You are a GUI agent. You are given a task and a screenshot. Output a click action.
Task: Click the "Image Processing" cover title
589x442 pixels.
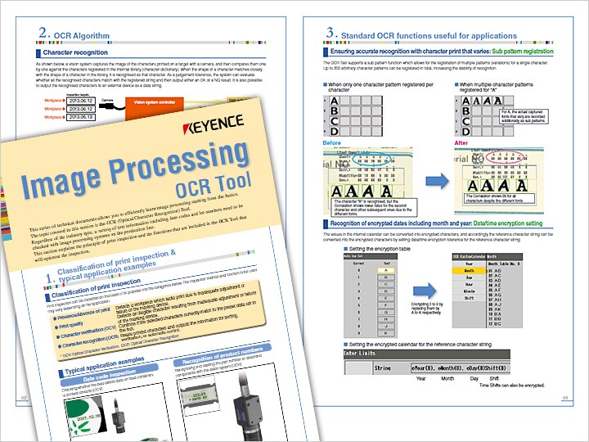coord(135,170)
